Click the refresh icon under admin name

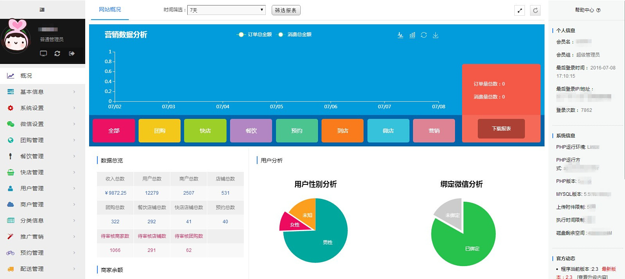(57, 53)
